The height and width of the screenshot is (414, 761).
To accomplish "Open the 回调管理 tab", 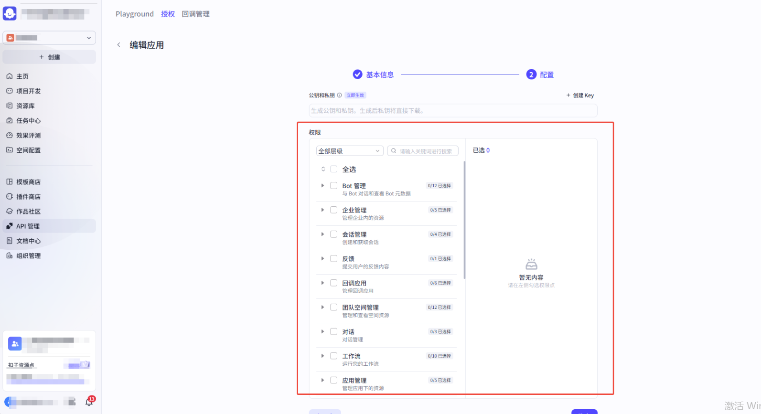I will (x=196, y=14).
